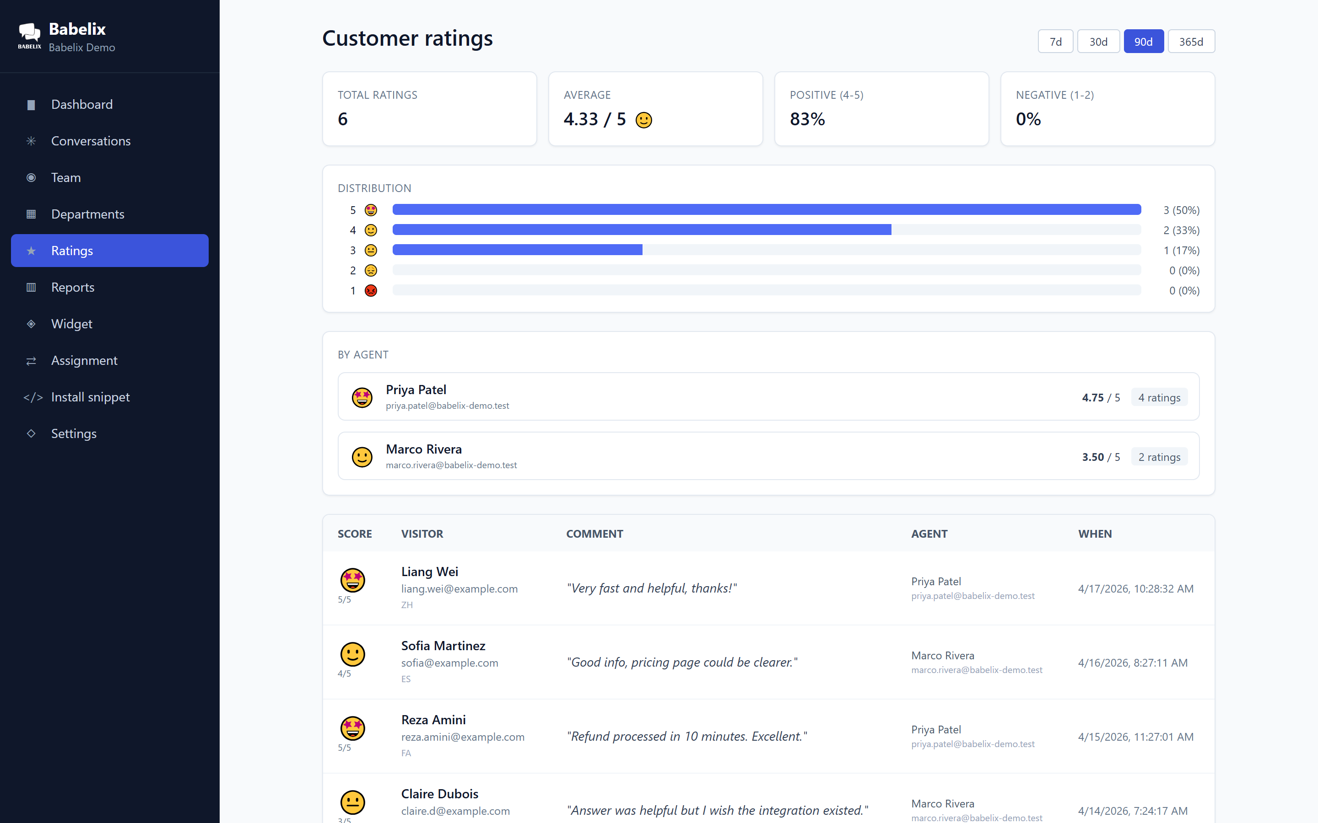Select the Ratings menu item

109,251
